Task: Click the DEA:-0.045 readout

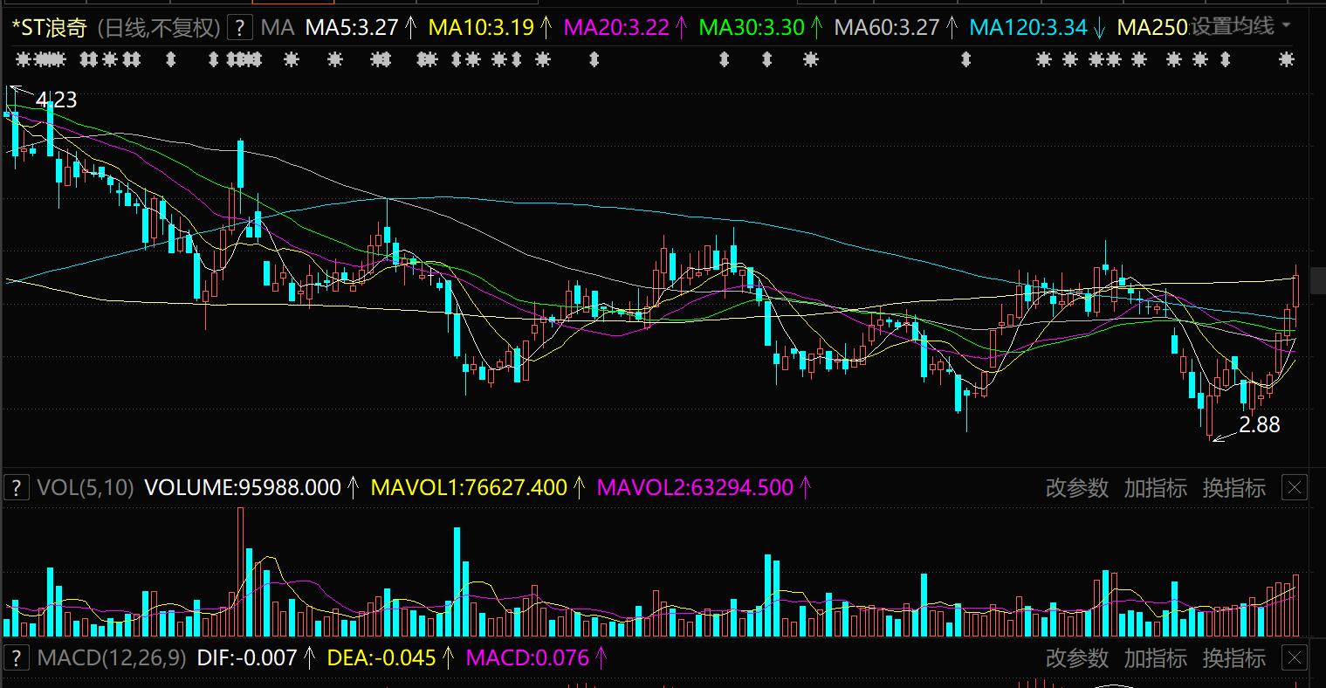Action: [381, 657]
